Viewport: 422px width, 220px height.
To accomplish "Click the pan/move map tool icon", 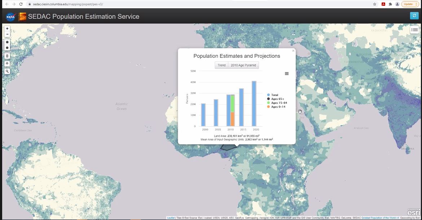I will (7, 63).
